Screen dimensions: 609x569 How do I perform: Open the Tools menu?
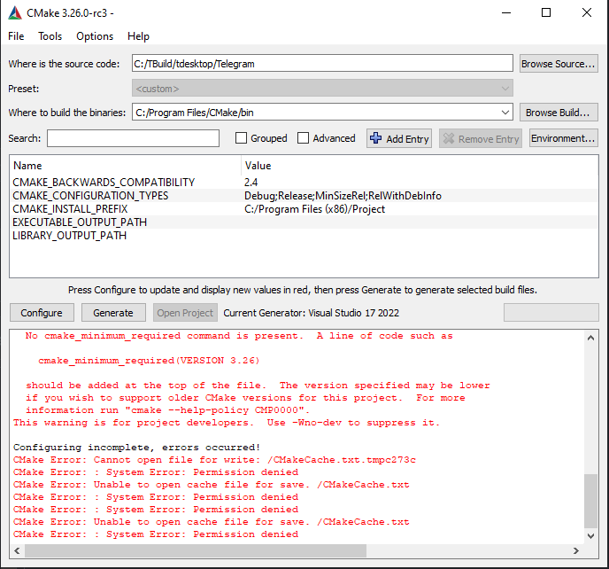[x=50, y=36]
